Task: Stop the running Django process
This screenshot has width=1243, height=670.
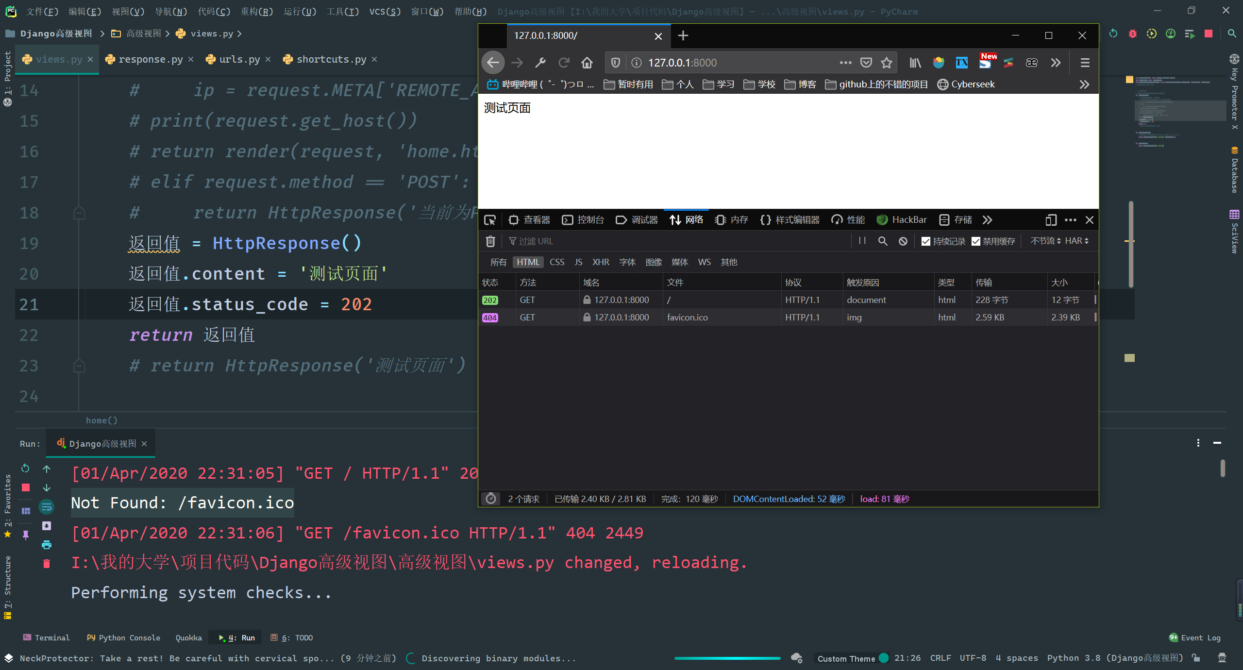Action: click(x=26, y=487)
